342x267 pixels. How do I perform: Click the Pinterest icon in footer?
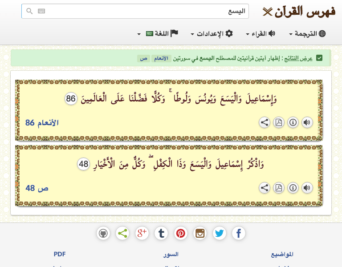click(x=180, y=233)
